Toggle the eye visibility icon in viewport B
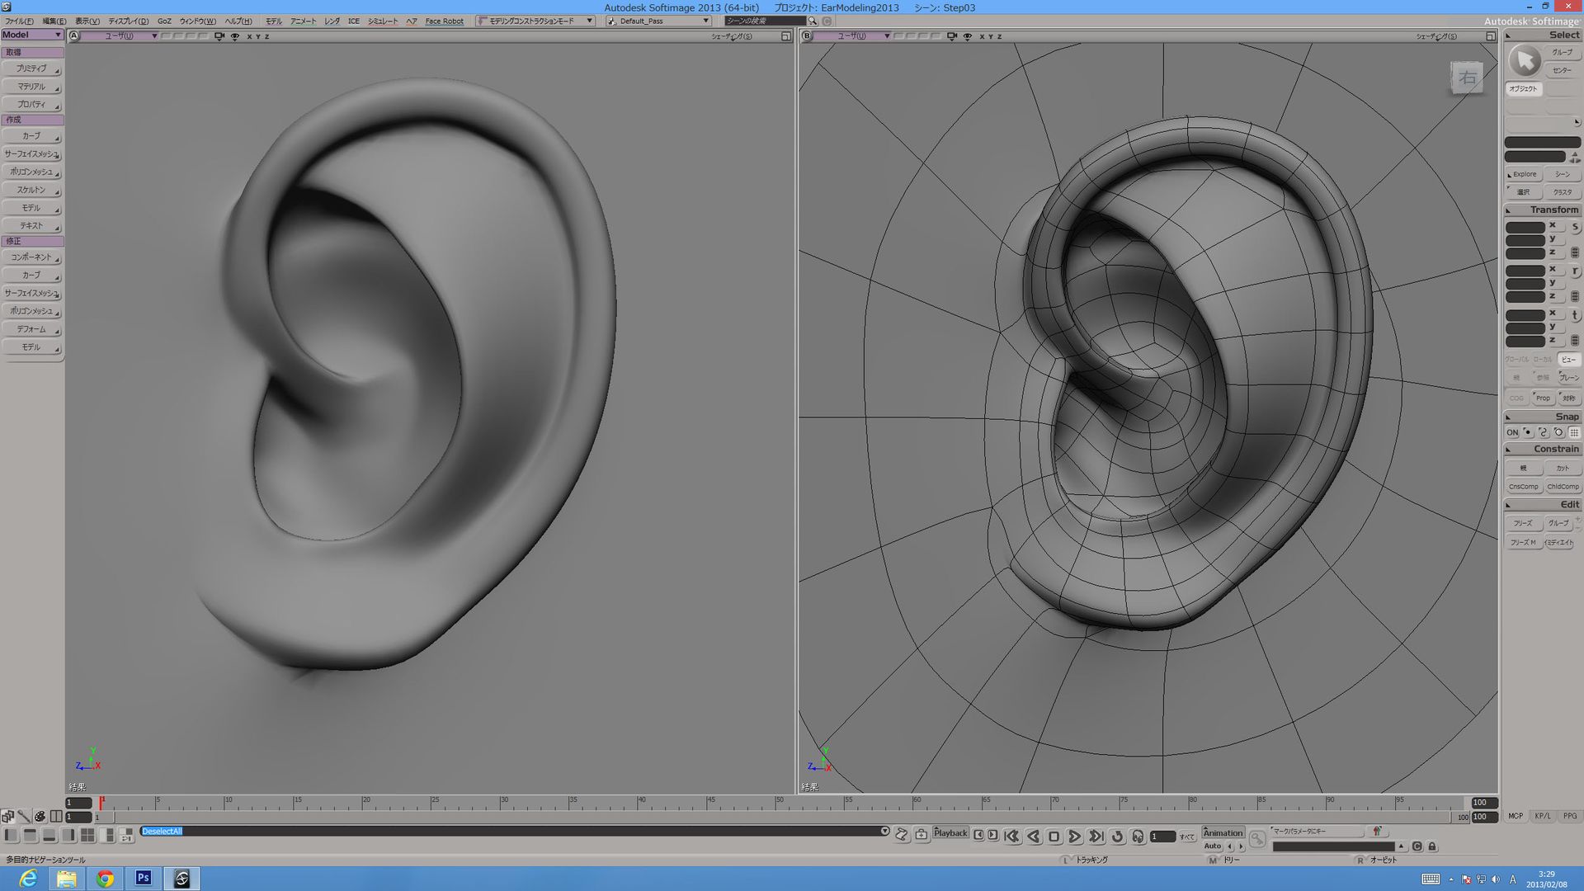 967,36
